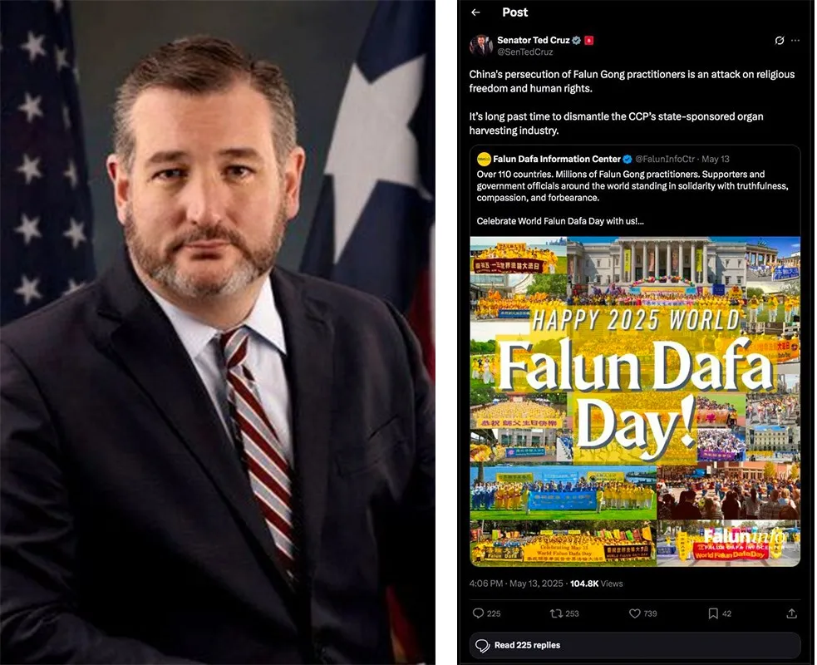Open the Falun Dafa Day collage image
This screenshot has width=817, height=665.
coord(635,401)
